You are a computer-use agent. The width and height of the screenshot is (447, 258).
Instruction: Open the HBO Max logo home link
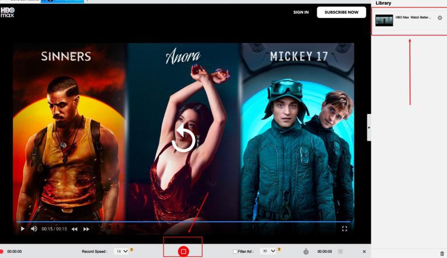click(x=8, y=11)
